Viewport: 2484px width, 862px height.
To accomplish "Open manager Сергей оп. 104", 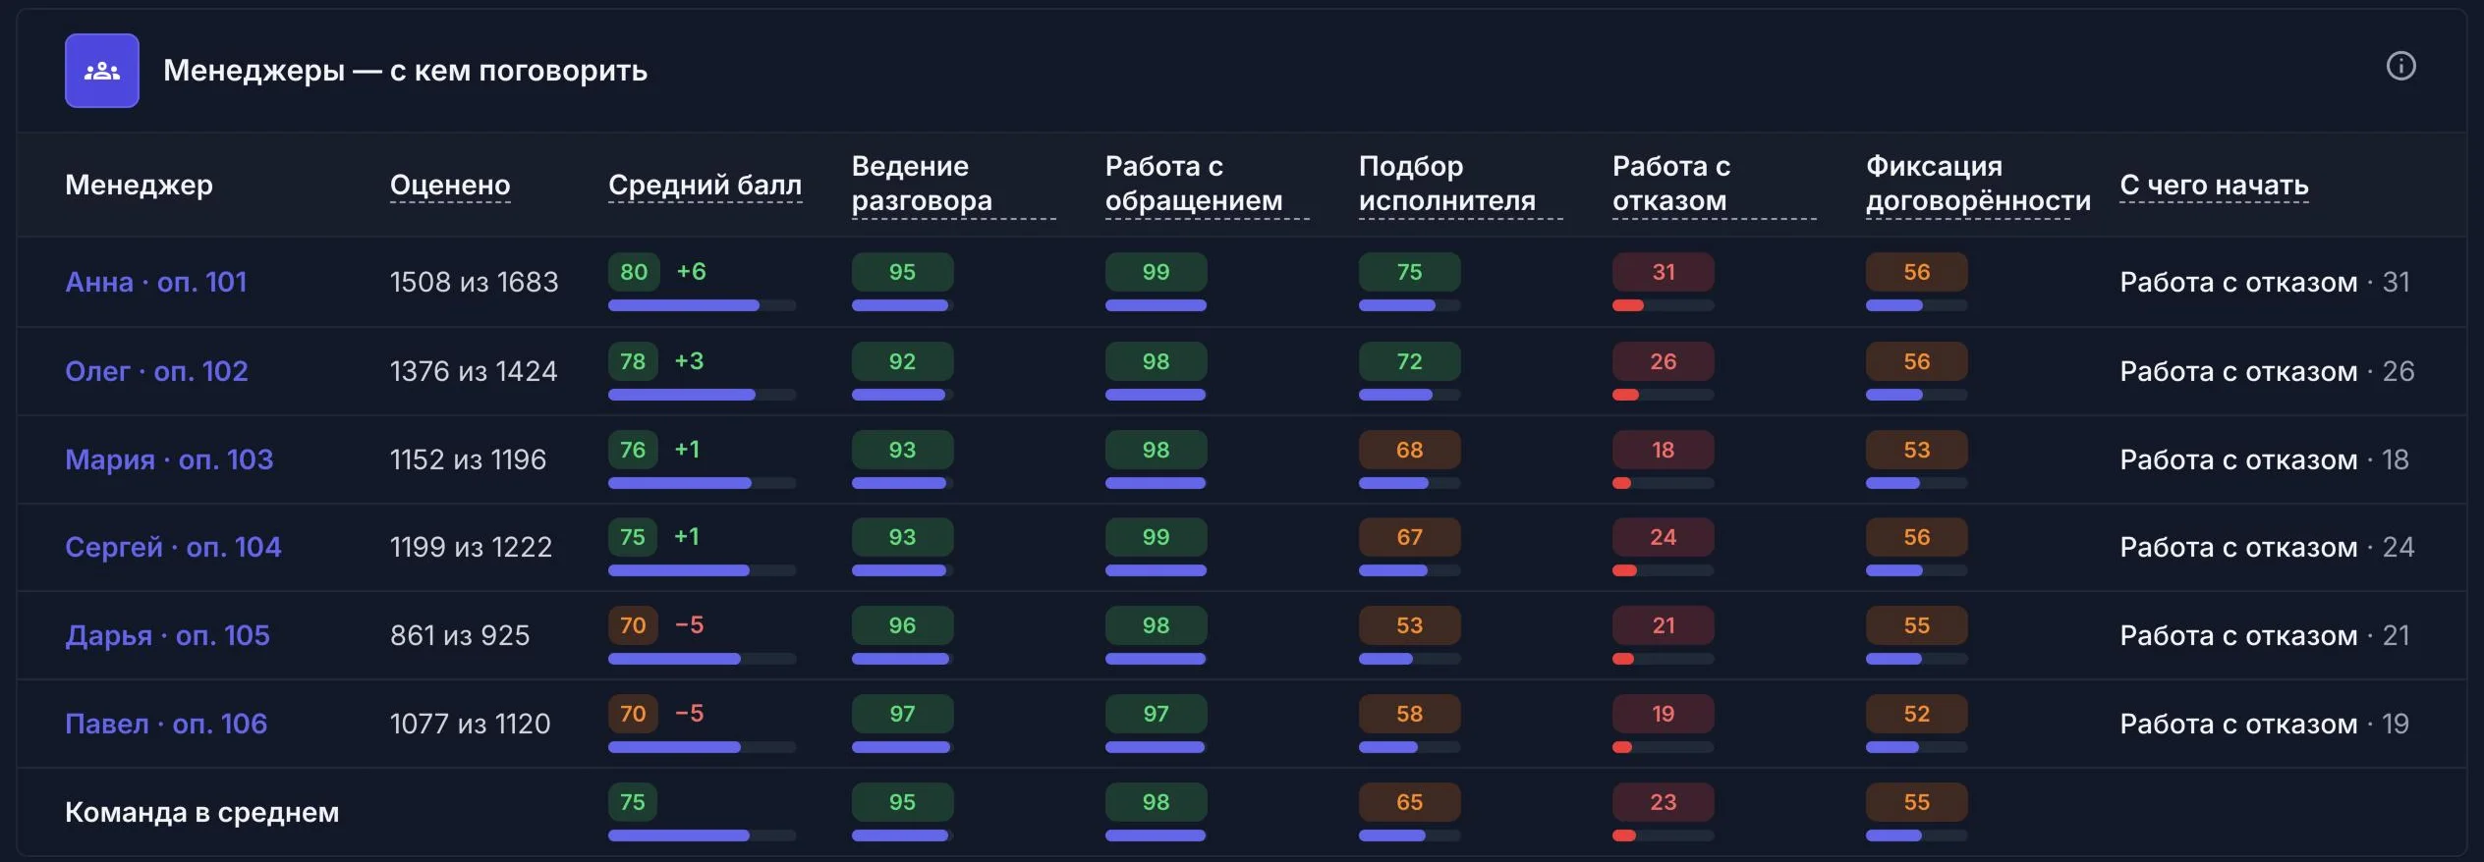I will (x=173, y=547).
